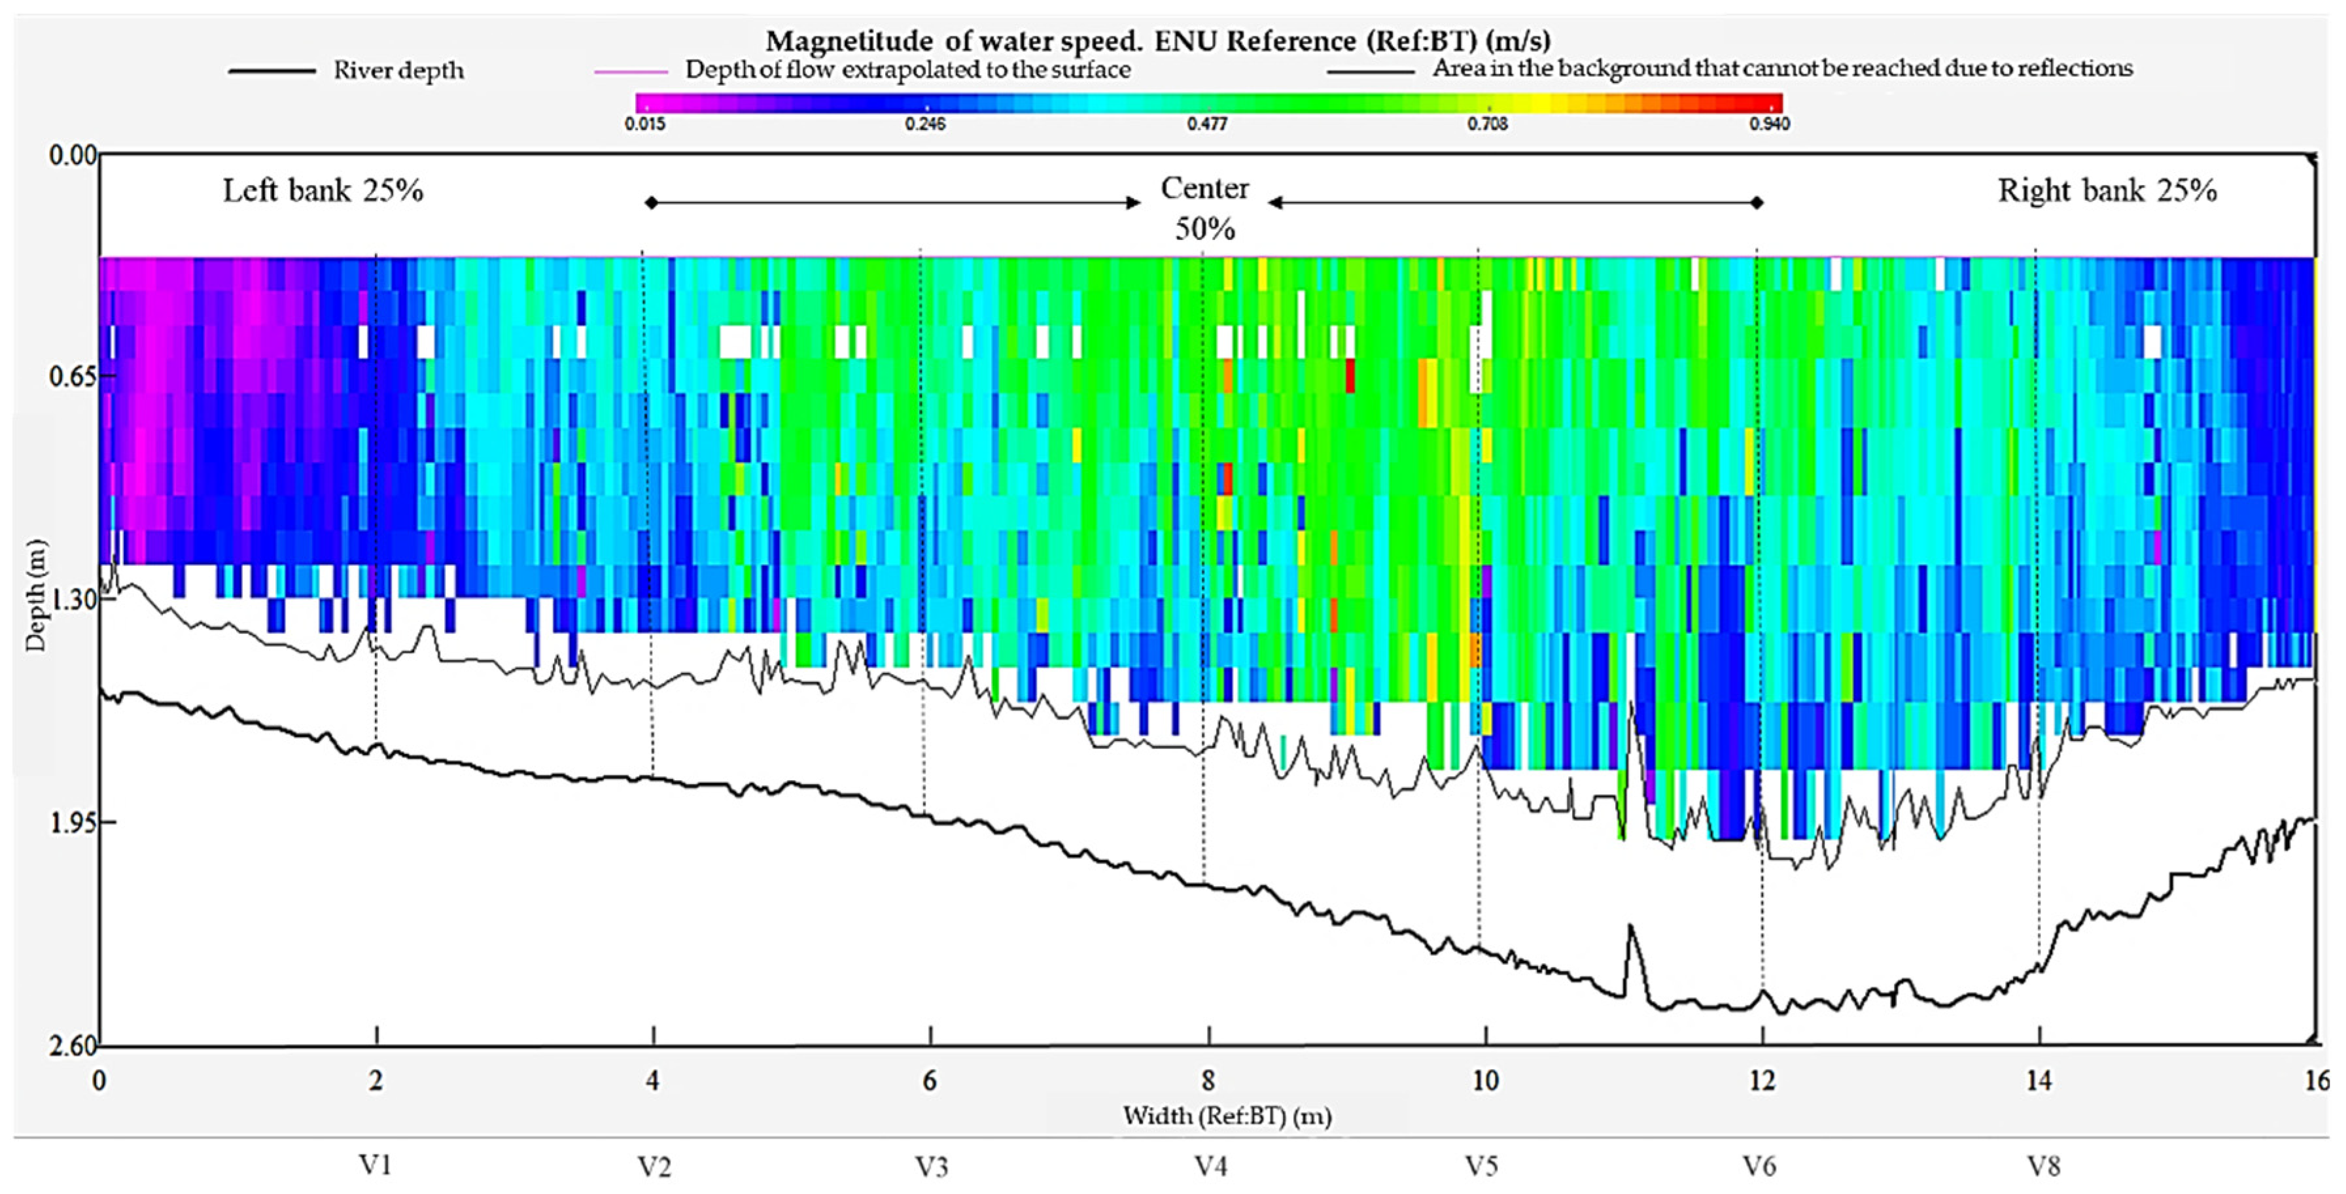Click the depth axis value 1.95
Viewport: 2346px width, 1194px height.
click(x=73, y=822)
